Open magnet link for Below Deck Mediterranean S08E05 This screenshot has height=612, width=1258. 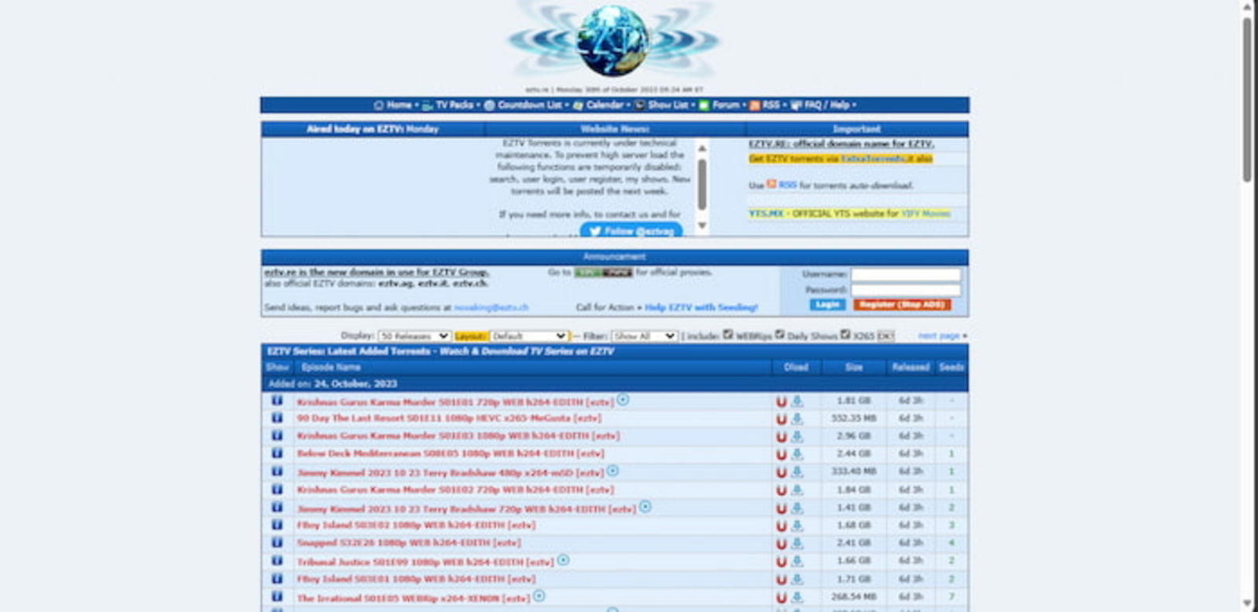tap(781, 454)
